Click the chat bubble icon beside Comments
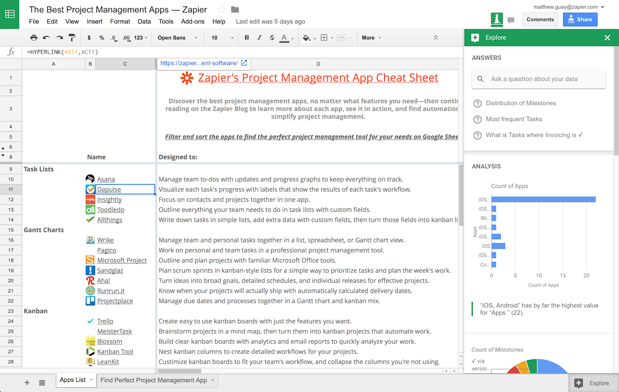619x392 pixels. pos(511,20)
